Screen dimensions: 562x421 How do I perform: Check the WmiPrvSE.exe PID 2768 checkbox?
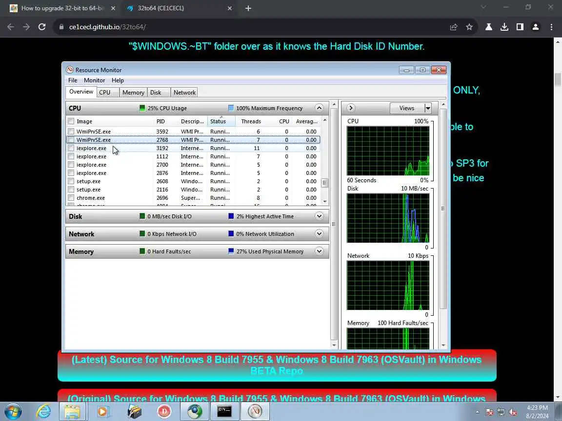71,140
